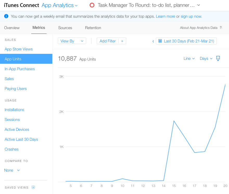The image size is (229, 194).
Task: Add a saved view with plus icon
Action: (33, 187)
